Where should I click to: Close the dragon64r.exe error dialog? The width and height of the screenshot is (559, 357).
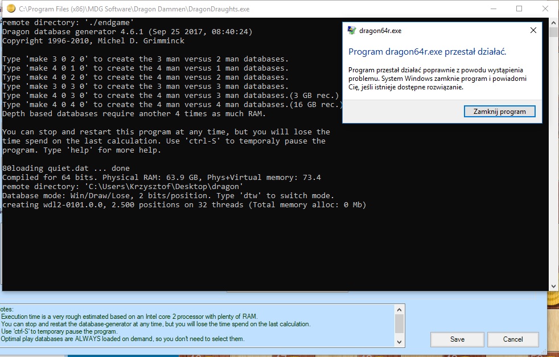[x=533, y=31]
